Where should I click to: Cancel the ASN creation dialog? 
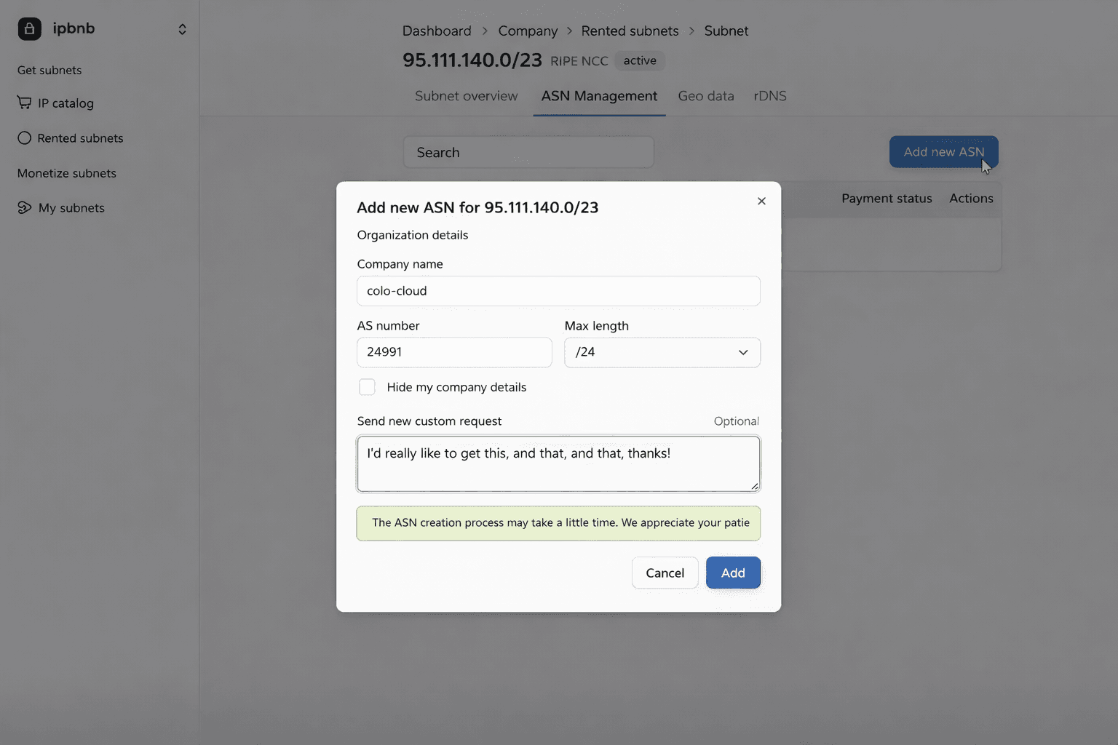[665, 573]
